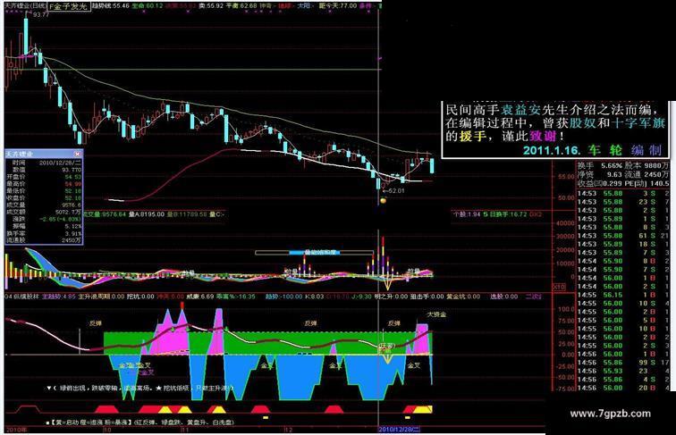
Task: Click the 开盘价 row in data popup
Action: coord(44,177)
